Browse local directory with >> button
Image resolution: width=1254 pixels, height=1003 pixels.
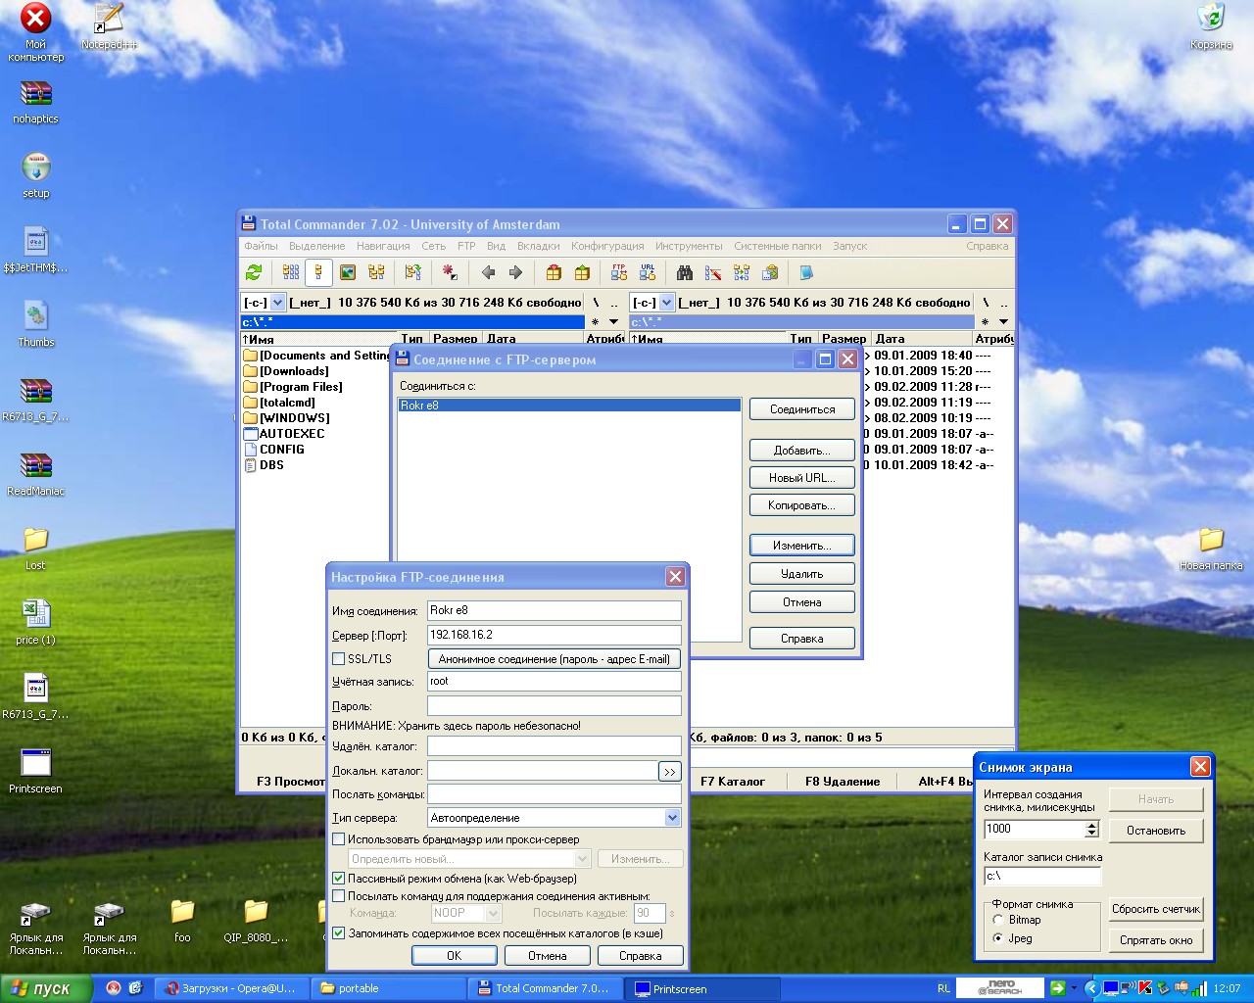tap(670, 772)
